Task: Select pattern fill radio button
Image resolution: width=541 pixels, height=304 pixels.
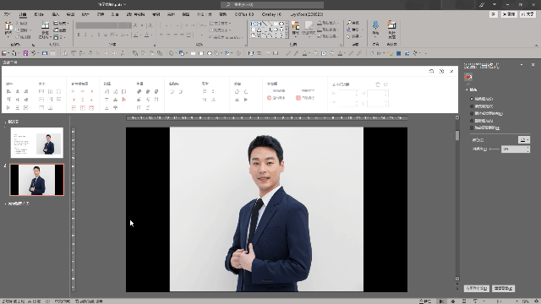Action: point(472,121)
